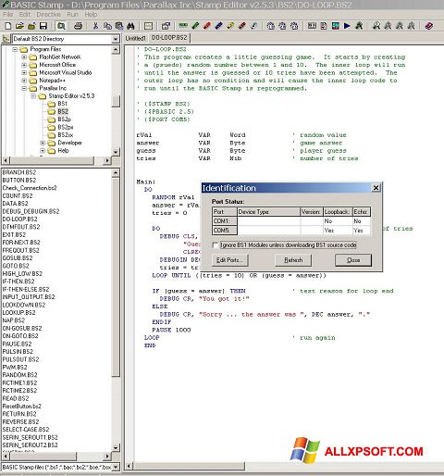The image size is (444, 476).
Task: Select PULSOUT.BS2 in file list
Action: 20,359
